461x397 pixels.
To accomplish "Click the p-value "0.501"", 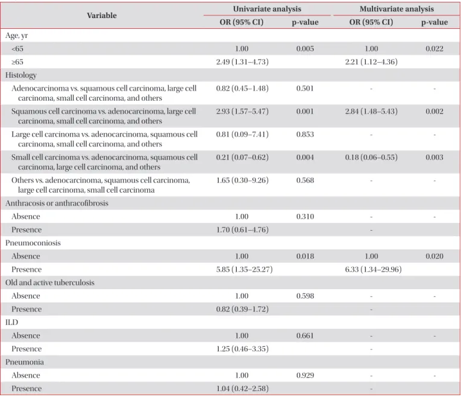I will click(305, 89).
